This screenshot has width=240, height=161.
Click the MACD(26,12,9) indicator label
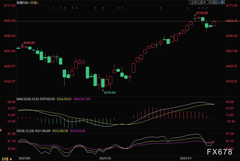28,99
